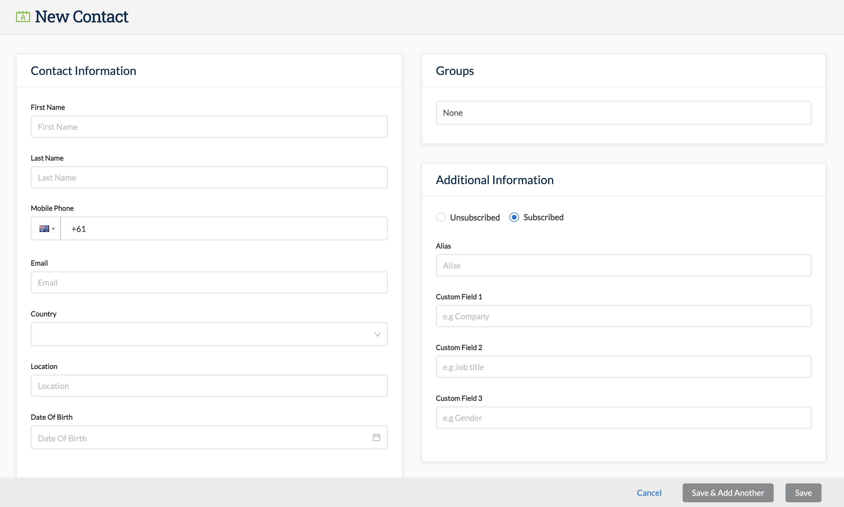Click the Australian flag country code selector
The width and height of the screenshot is (844, 507).
44,228
